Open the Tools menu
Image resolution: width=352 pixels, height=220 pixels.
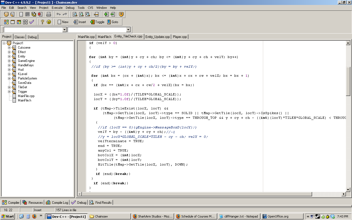(81, 8)
